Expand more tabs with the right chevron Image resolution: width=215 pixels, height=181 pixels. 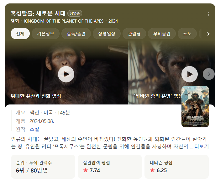pyautogui.click(x=208, y=34)
